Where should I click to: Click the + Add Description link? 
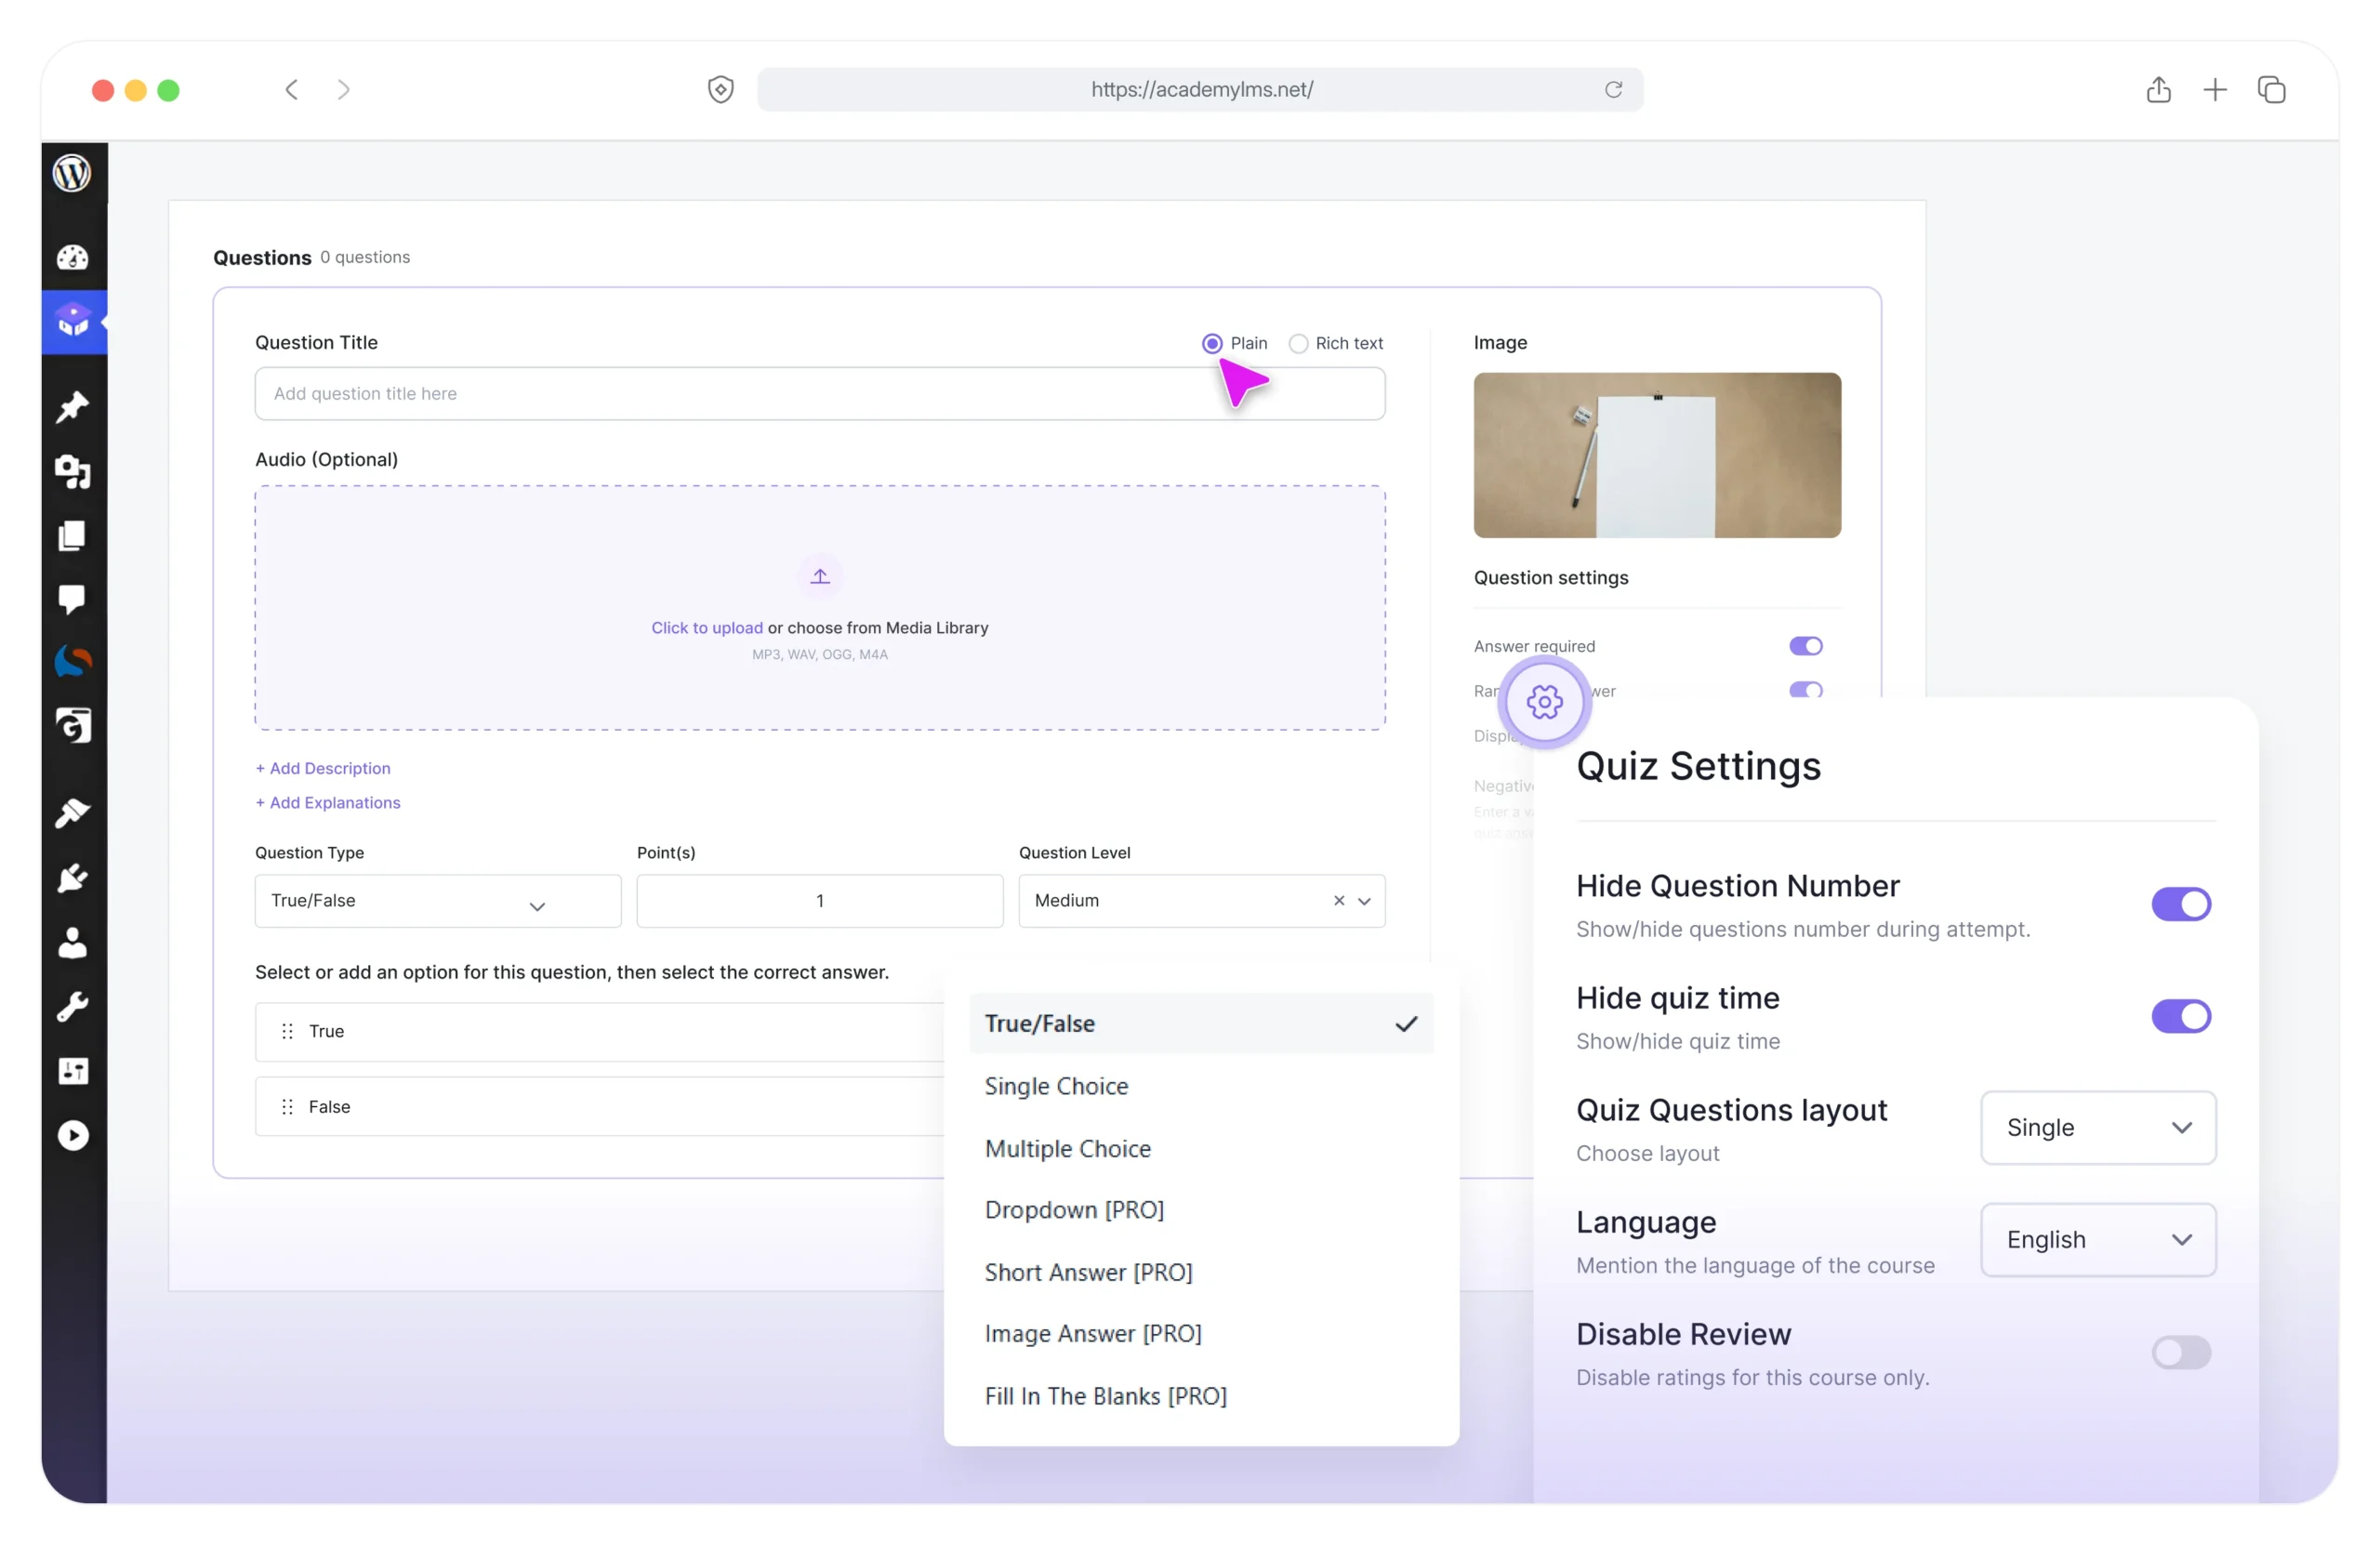click(x=323, y=769)
